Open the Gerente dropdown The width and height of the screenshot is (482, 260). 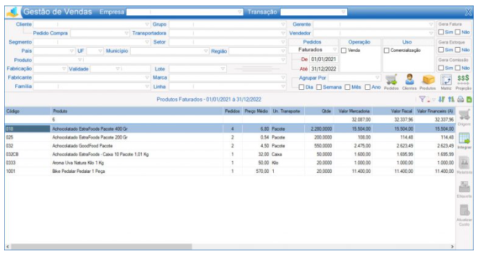tap(431, 24)
